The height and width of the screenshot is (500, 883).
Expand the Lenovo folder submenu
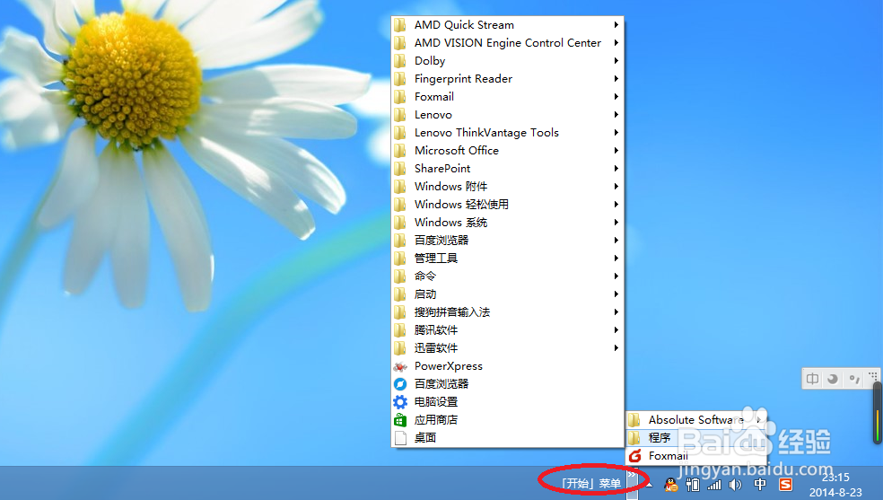click(507, 115)
